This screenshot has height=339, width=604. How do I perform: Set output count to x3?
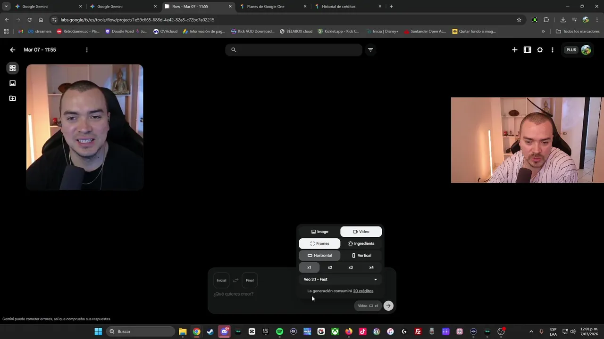click(x=351, y=267)
